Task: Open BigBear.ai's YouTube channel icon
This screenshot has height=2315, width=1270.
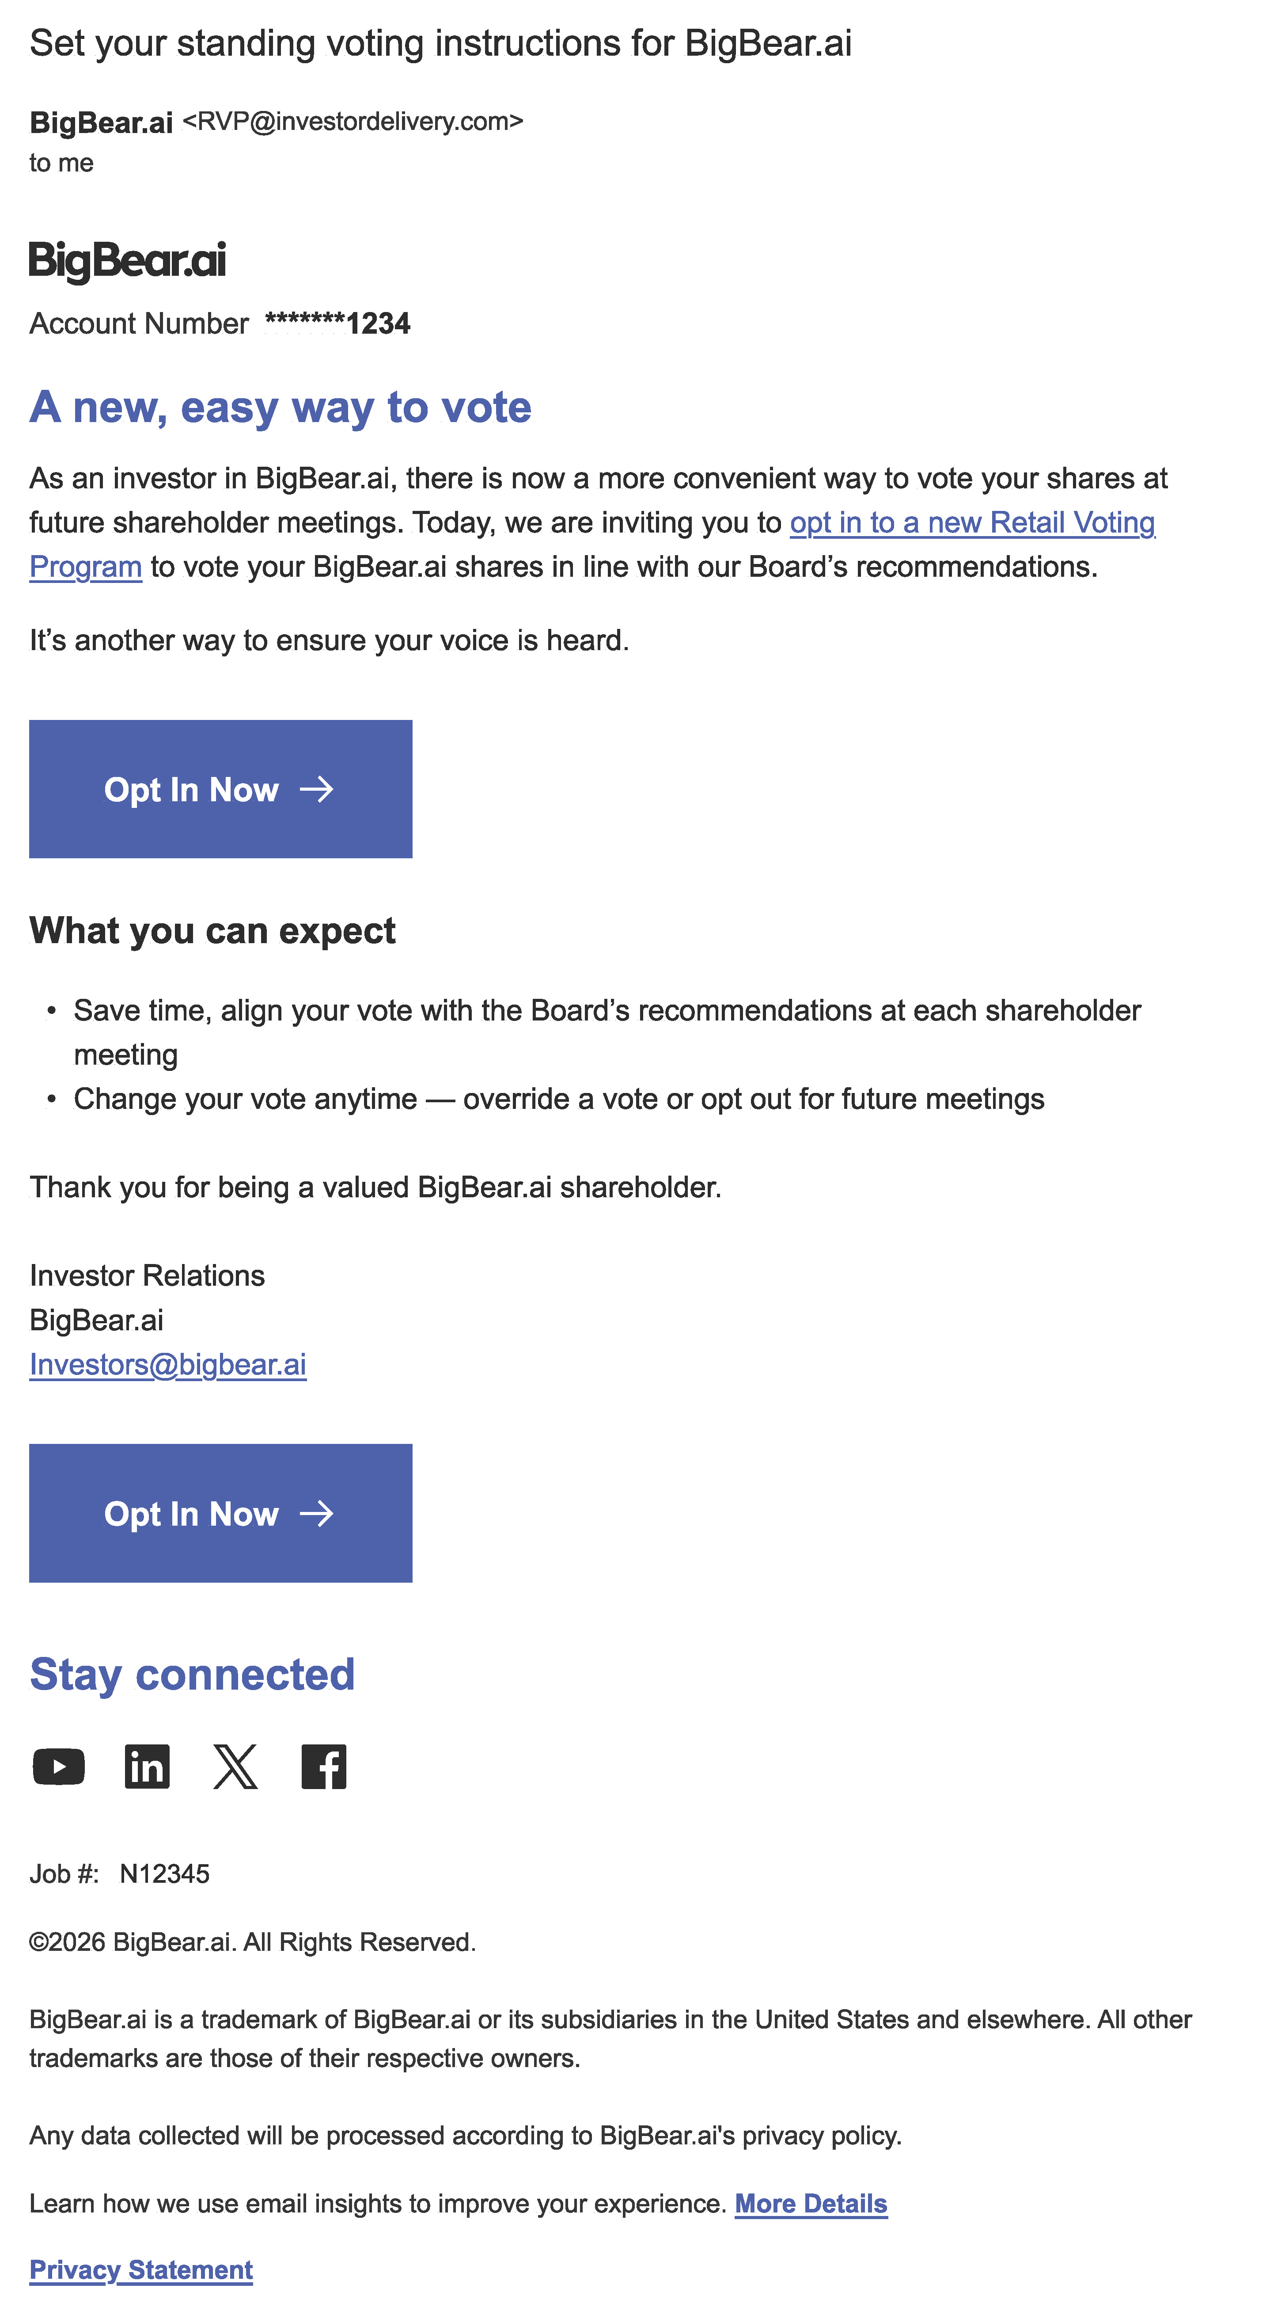Action: [x=58, y=1767]
